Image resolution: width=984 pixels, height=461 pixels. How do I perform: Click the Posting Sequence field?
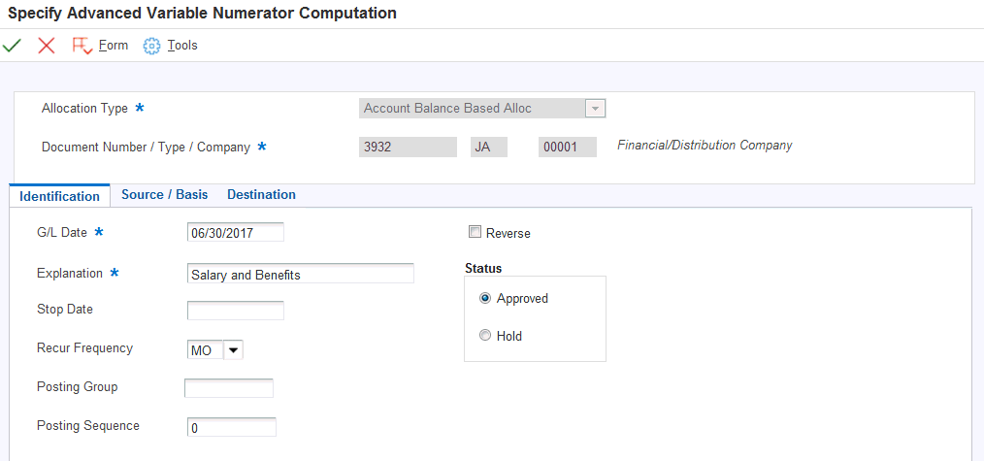(231, 427)
